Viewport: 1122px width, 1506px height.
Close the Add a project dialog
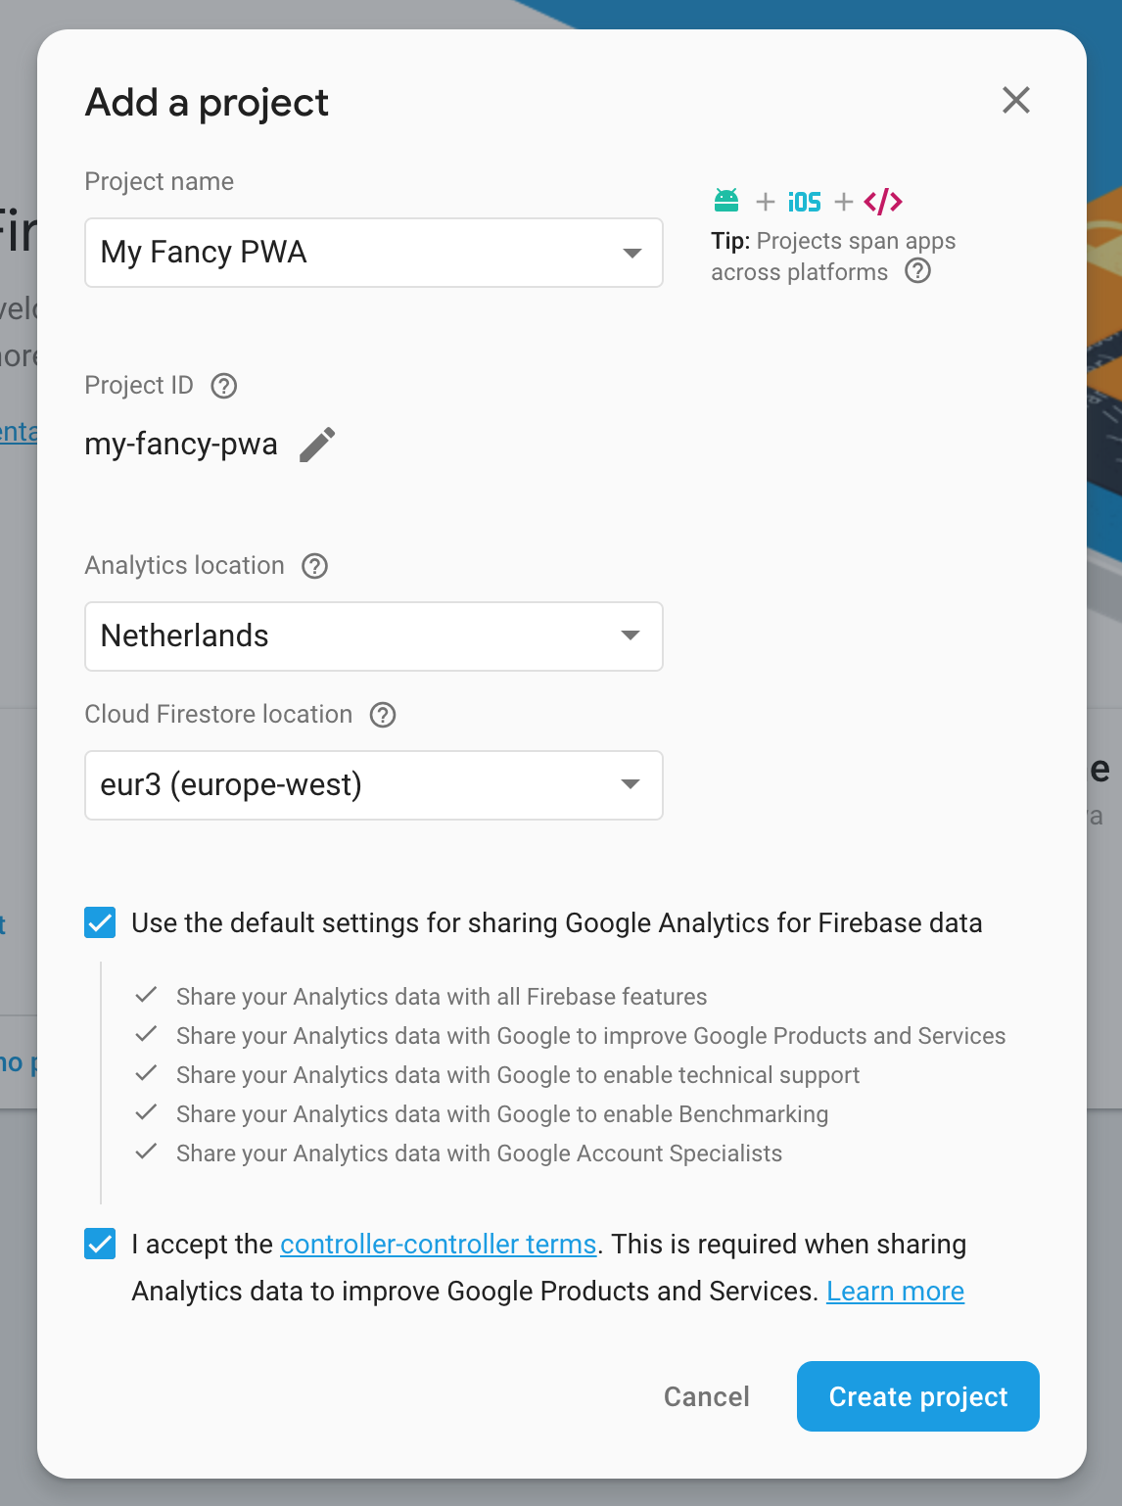pos(1016,100)
